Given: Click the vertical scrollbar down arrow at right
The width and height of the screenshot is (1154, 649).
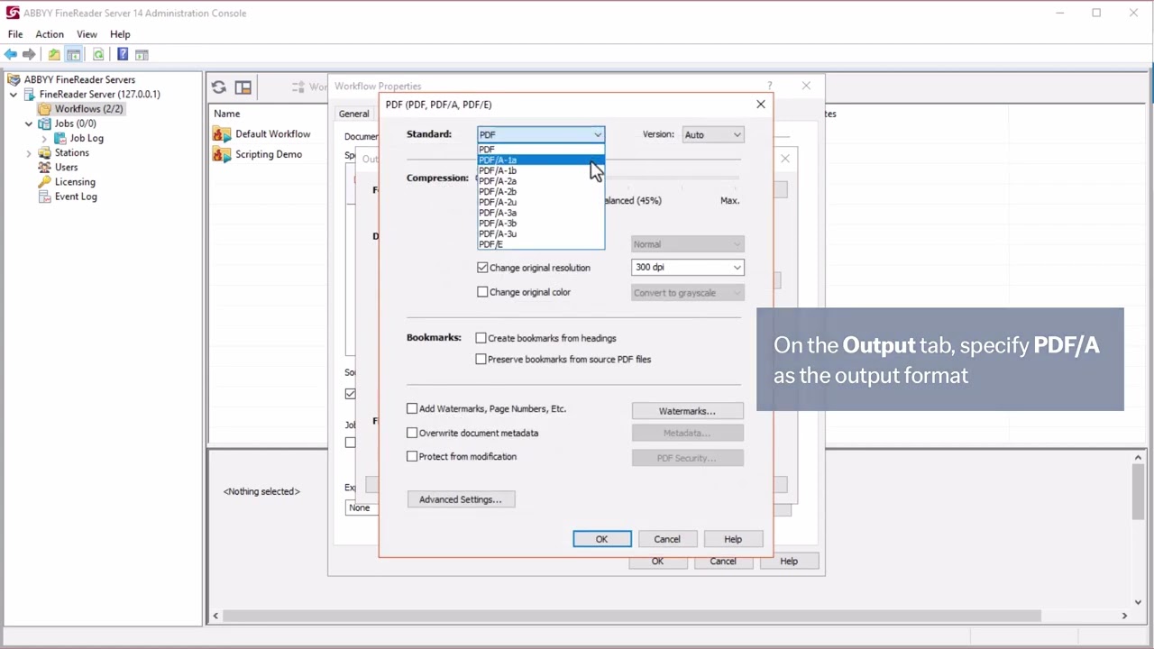Looking at the screenshot, I should click(x=1138, y=602).
